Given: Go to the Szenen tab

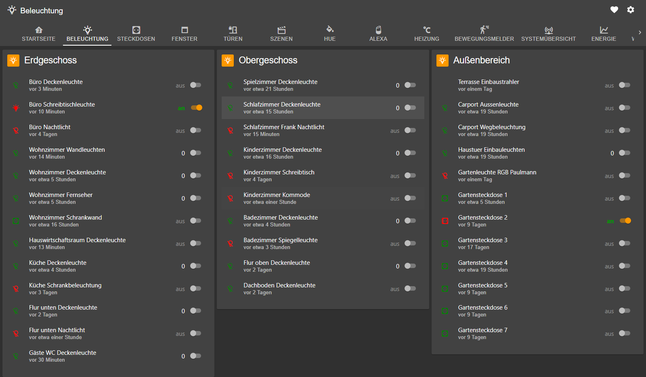Looking at the screenshot, I should [x=281, y=34].
